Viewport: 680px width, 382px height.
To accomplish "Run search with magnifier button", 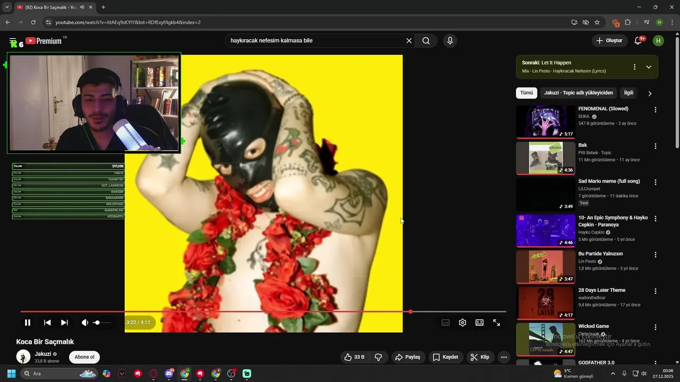I will 426,41.
